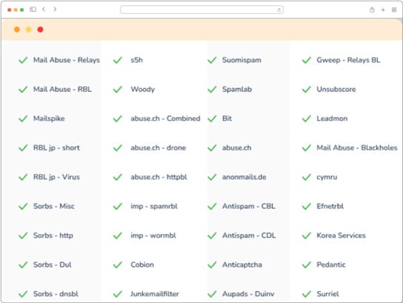
Task: Click checkmark beside s5h
Action: (x=118, y=60)
